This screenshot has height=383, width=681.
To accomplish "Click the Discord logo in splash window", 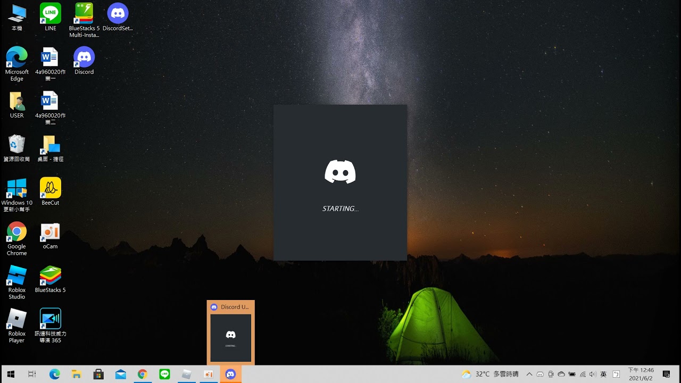I will tap(340, 172).
